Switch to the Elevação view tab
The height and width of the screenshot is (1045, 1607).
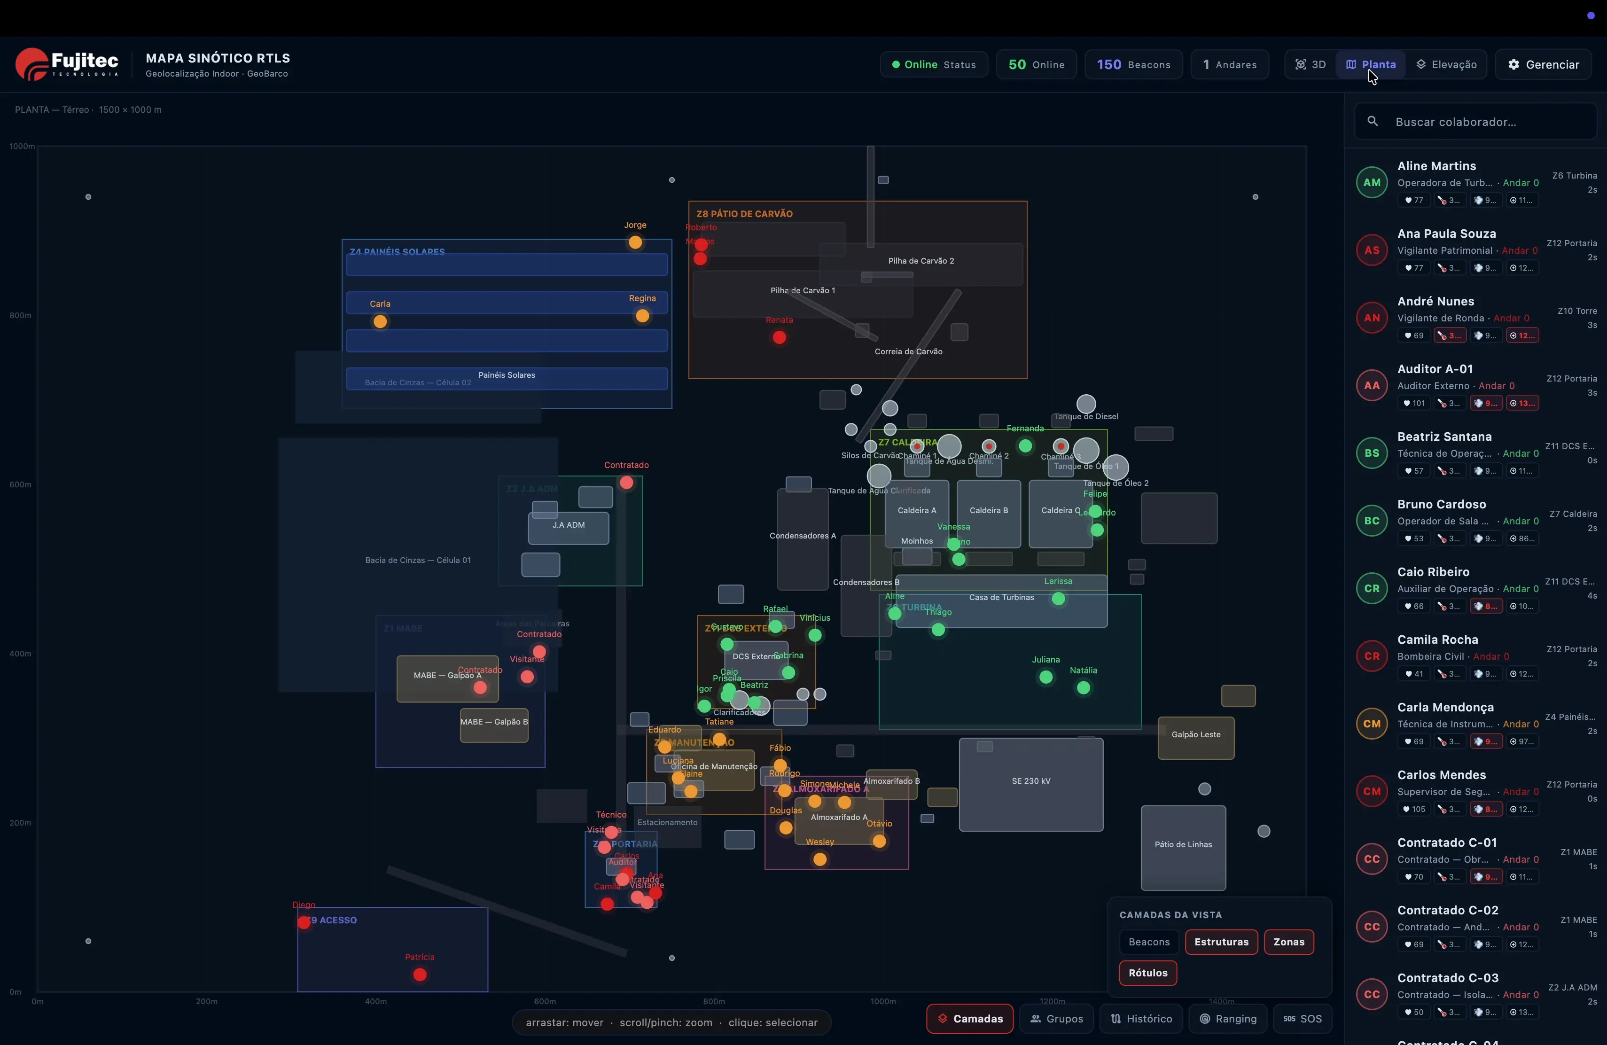click(1446, 65)
